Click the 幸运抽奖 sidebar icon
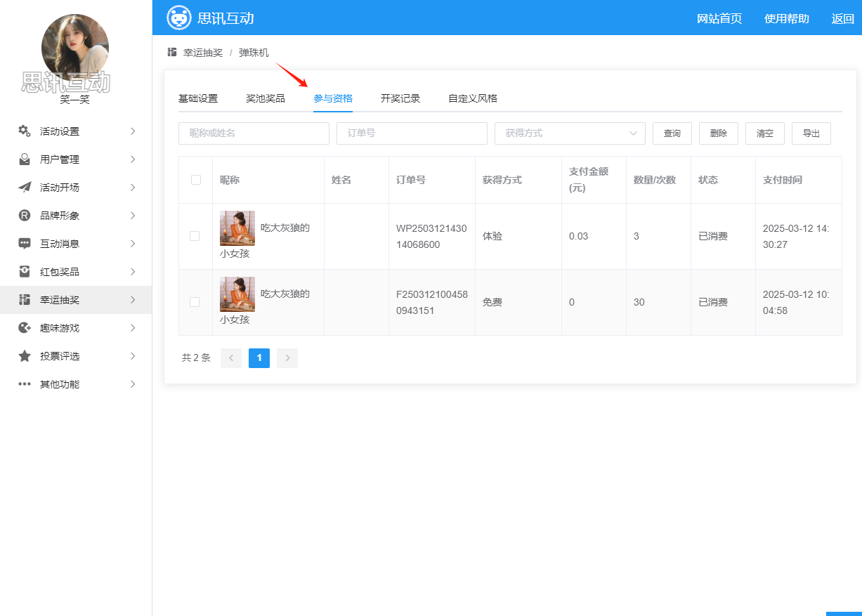Screen dimensions: 862x616 25,300
